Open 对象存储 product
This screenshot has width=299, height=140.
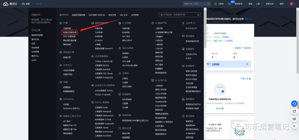(x=99, y=28)
